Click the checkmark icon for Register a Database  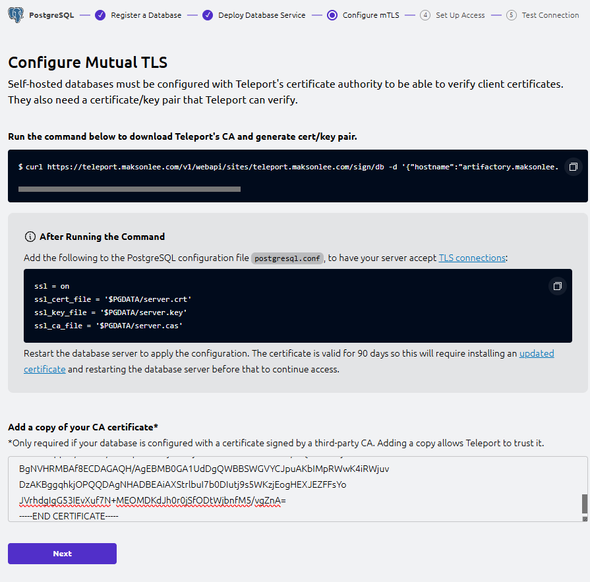coord(100,15)
